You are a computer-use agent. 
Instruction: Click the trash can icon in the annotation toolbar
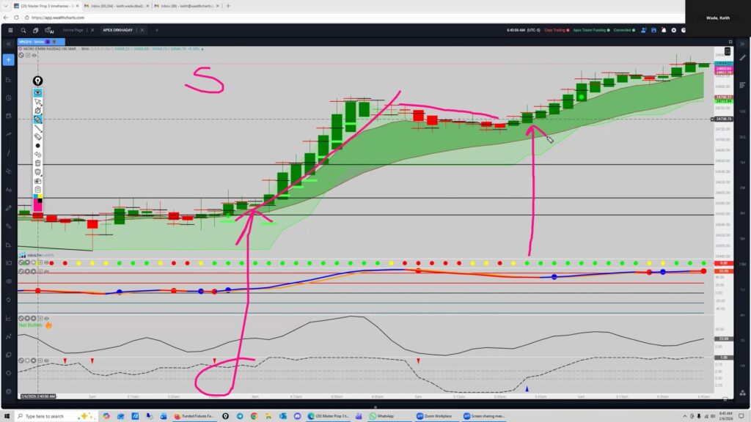click(37, 163)
